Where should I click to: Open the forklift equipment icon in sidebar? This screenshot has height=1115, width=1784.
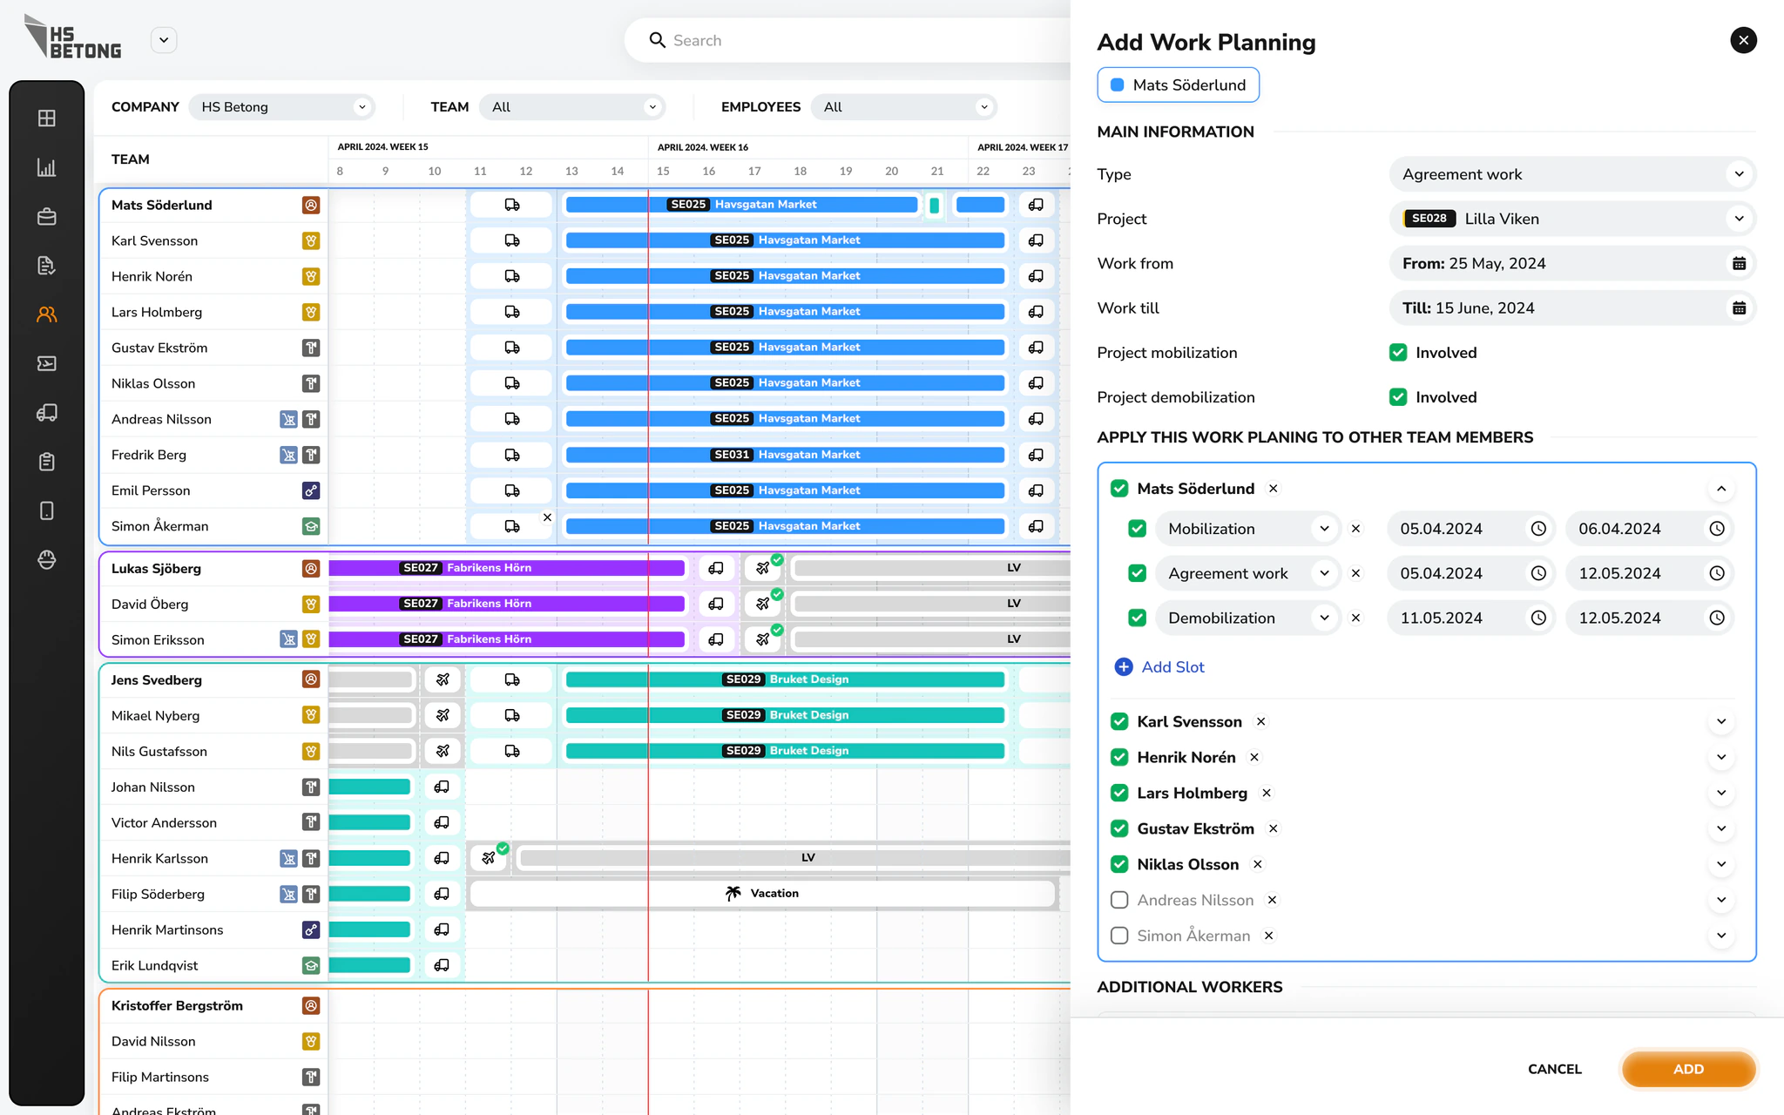(x=47, y=412)
